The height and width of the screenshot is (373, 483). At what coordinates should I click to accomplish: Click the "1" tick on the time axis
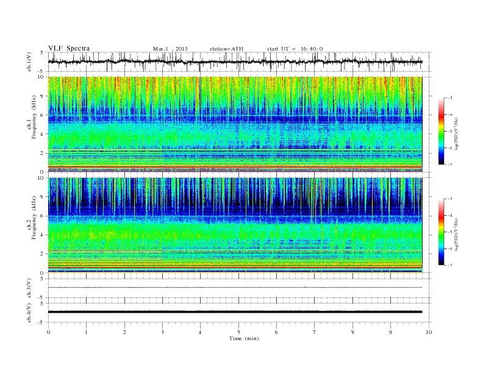pos(86,332)
